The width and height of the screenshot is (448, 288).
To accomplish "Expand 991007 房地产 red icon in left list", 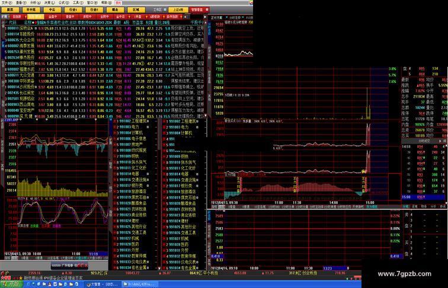I will (114, 144).
